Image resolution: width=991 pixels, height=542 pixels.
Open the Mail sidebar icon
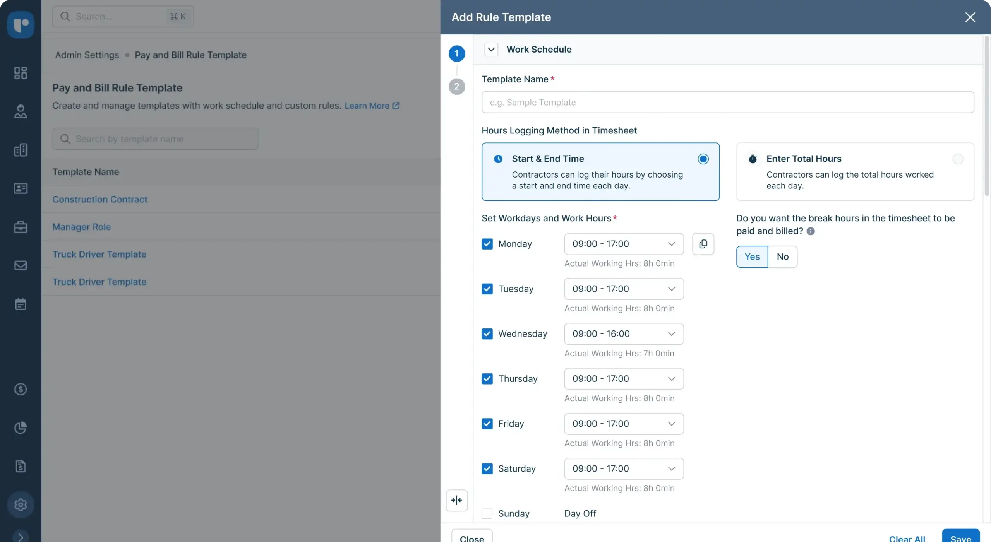[x=21, y=265]
